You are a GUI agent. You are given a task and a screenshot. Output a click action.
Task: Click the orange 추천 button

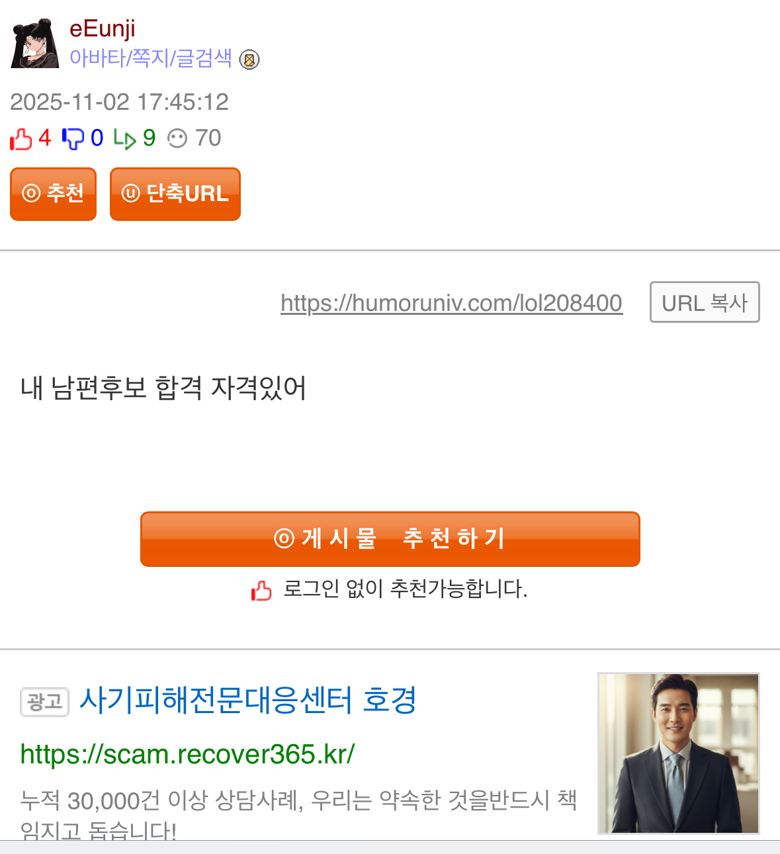[53, 194]
